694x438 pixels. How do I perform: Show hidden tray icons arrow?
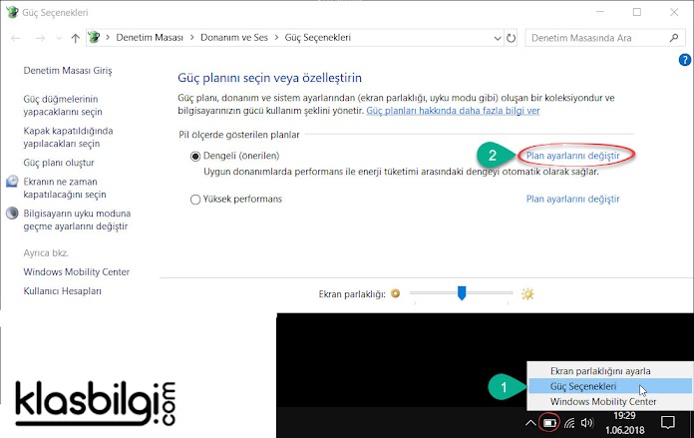coord(530,423)
